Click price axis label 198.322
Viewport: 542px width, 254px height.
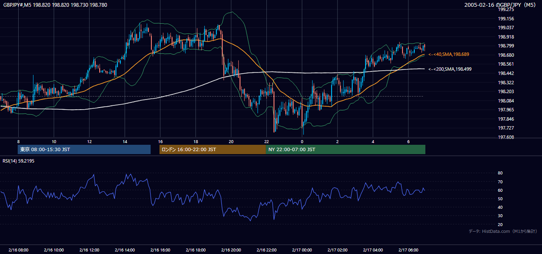pos(506,83)
